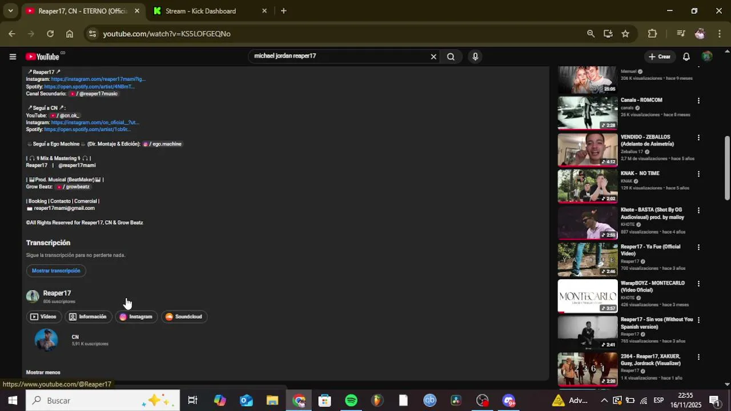The image size is (731, 411).
Task: Open options for Khote - BASTA video
Action: coord(698,211)
